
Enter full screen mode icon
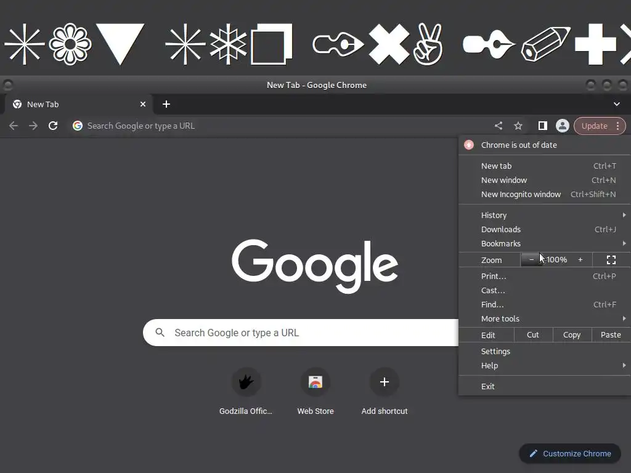pos(611,260)
